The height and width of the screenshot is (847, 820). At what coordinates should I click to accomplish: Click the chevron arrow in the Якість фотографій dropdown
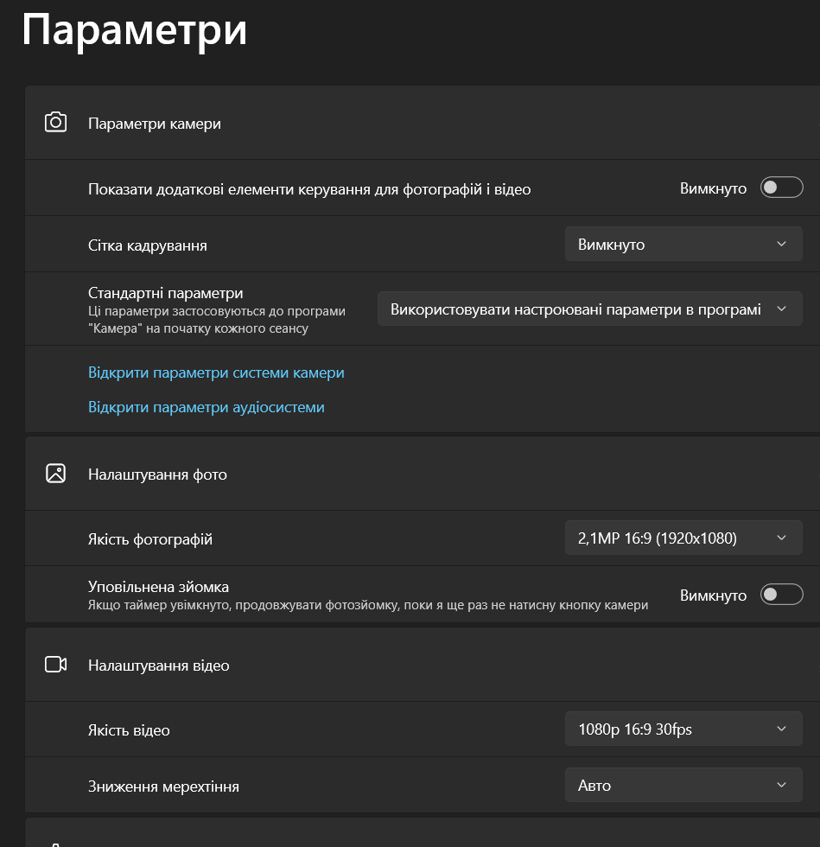(782, 538)
